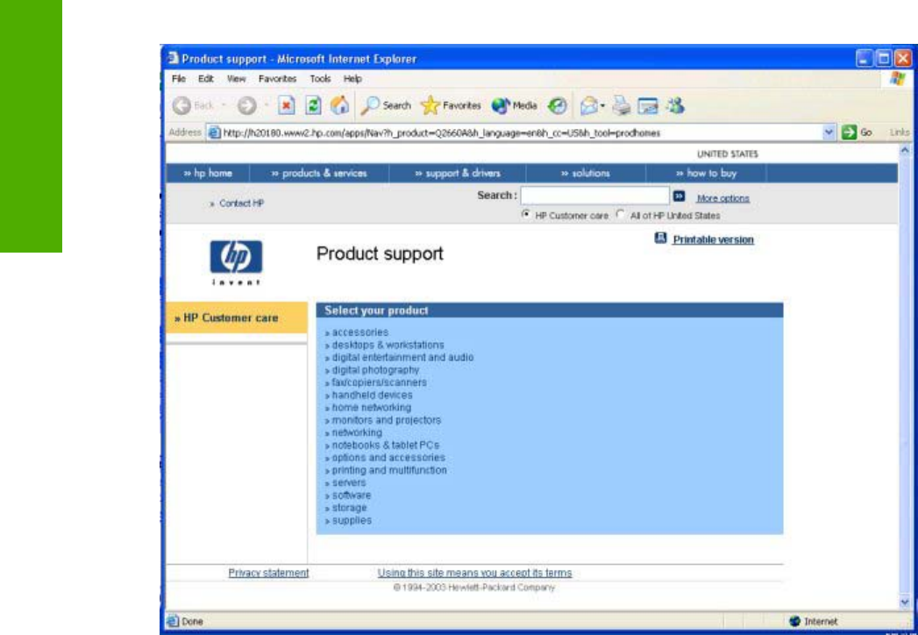Click the Stop loading icon

click(x=286, y=106)
